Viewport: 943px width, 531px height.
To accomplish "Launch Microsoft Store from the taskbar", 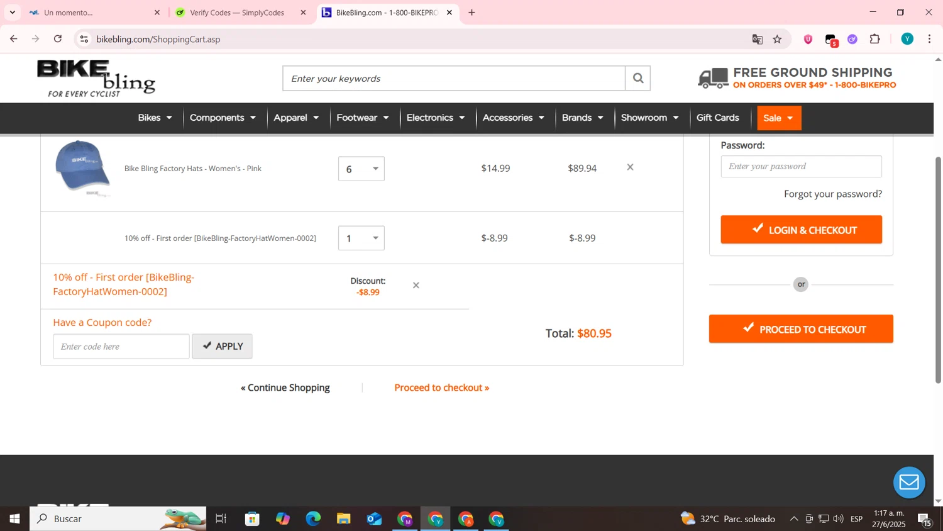I will [x=252, y=519].
